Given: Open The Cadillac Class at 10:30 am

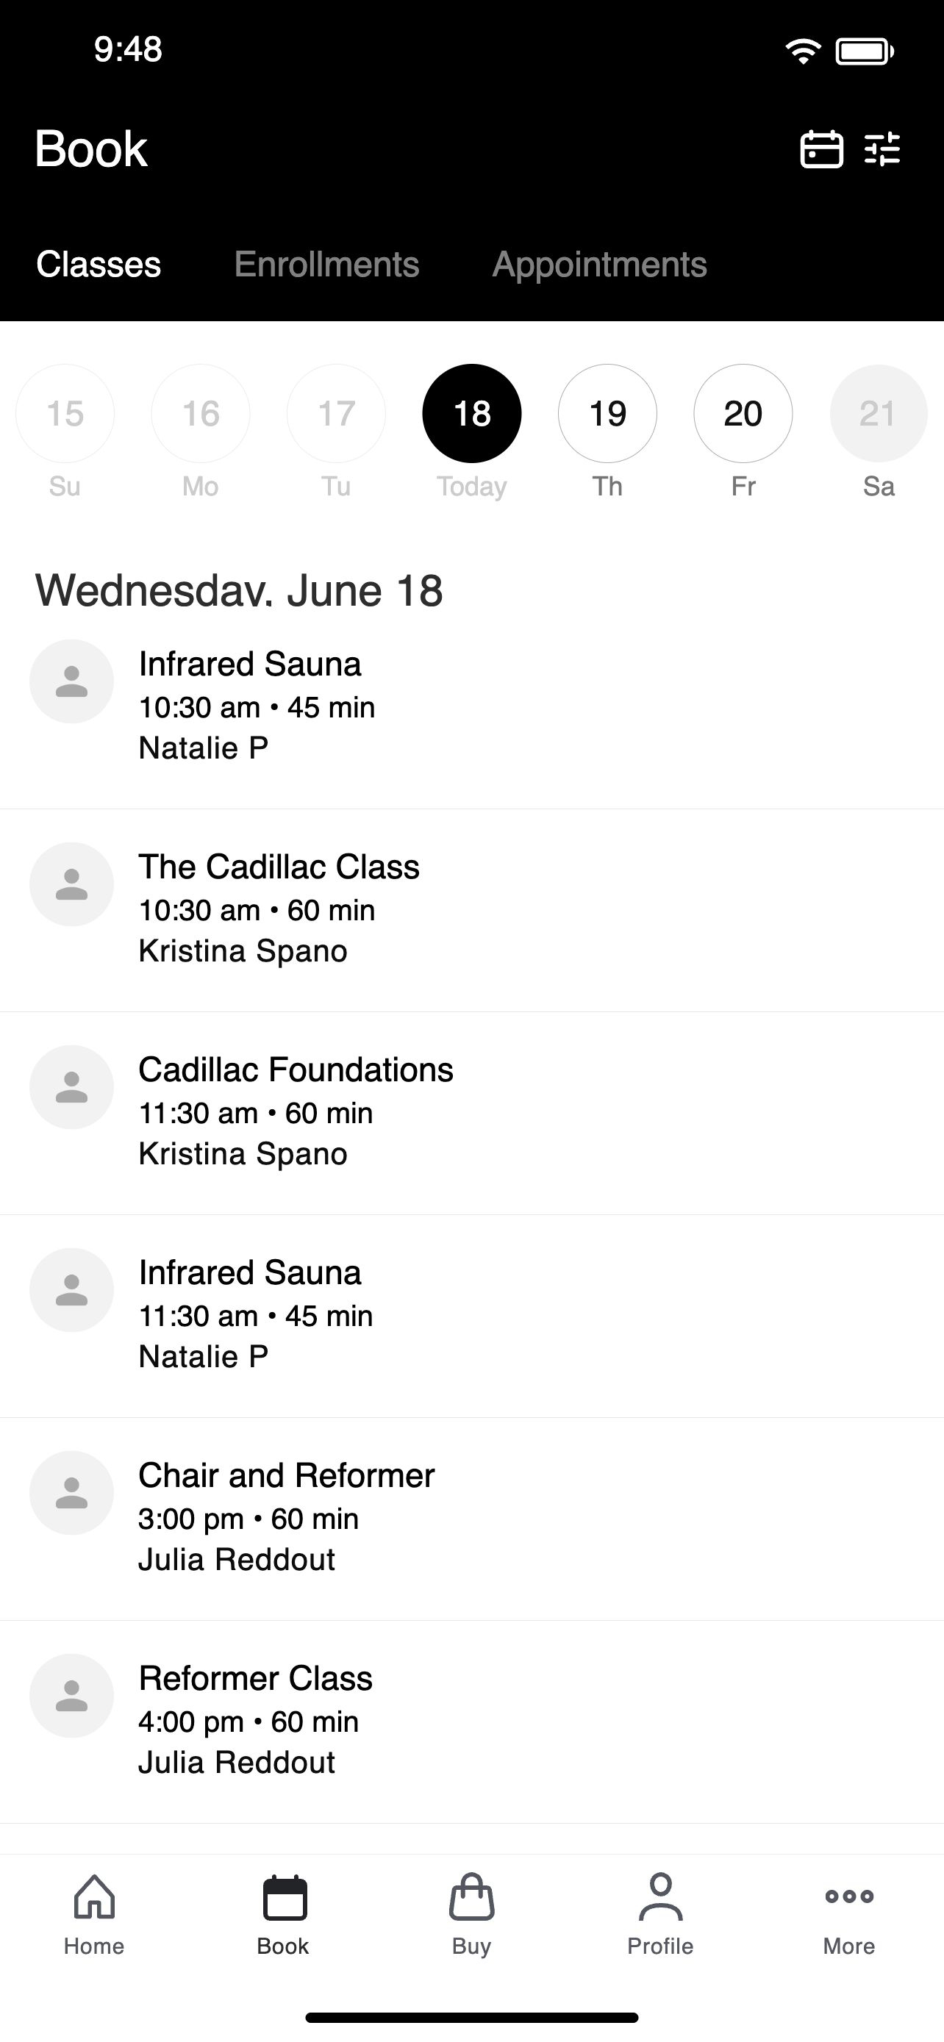Looking at the screenshot, I should pyautogui.click(x=471, y=910).
